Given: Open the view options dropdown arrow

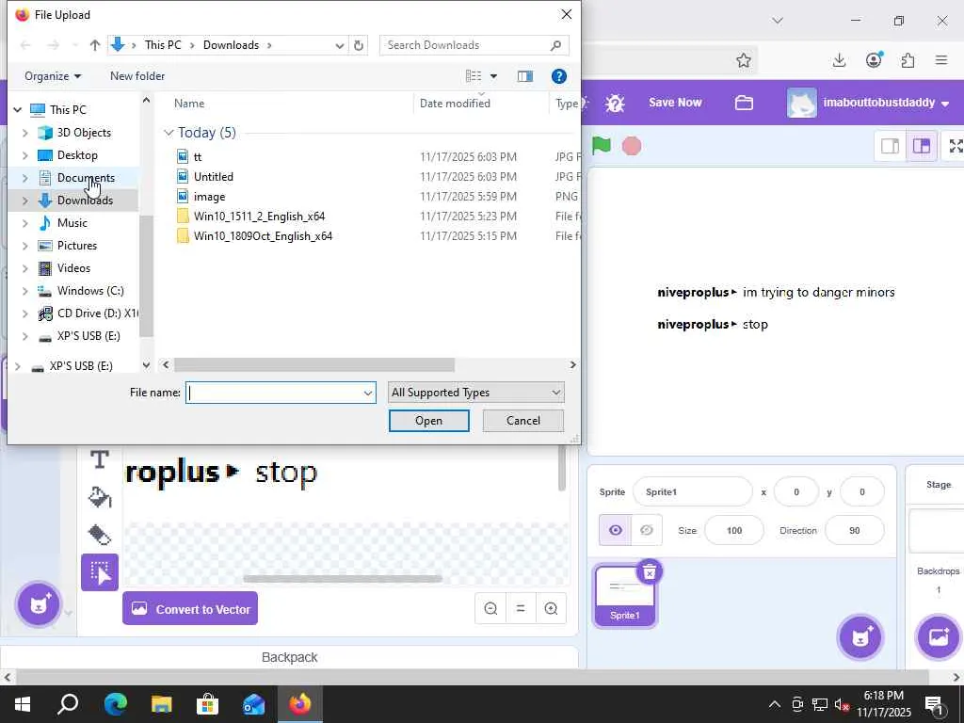Looking at the screenshot, I should 493,76.
